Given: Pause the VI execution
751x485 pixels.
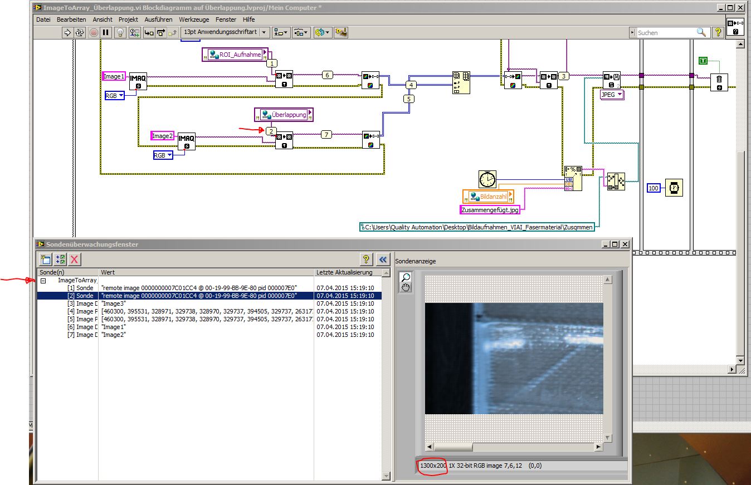Looking at the screenshot, I should click(106, 32).
